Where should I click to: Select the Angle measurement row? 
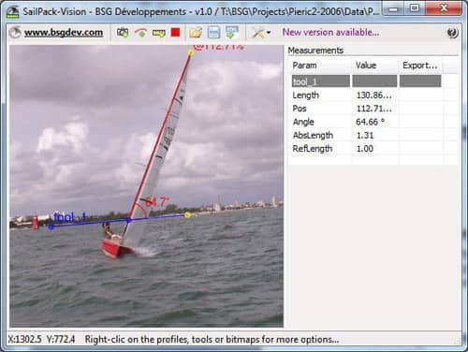[366, 122]
